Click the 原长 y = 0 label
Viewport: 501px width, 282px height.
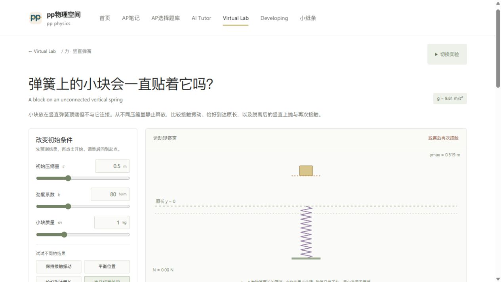[x=166, y=202]
